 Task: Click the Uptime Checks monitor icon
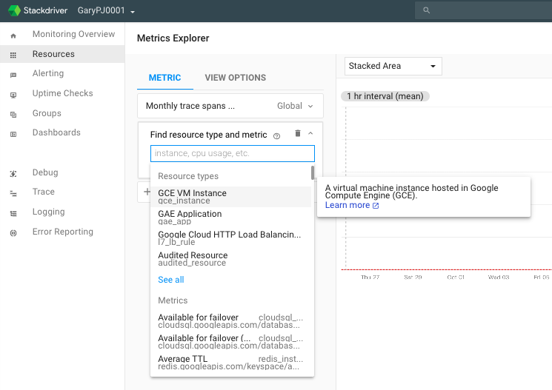[13, 95]
